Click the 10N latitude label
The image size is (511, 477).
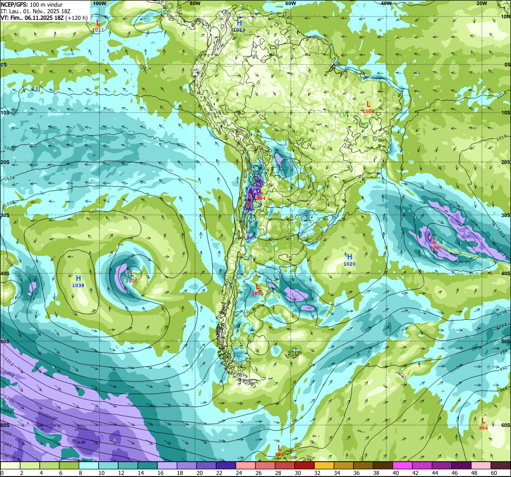[505, 17]
